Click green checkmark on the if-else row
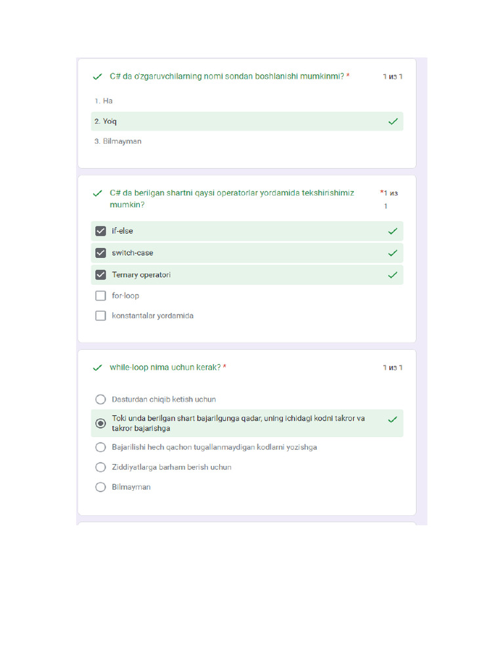This screenshot has height=672, width=504. [392, 231]
